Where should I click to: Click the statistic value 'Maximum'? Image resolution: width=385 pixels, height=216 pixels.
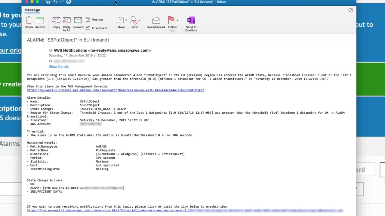click(102, 161)
